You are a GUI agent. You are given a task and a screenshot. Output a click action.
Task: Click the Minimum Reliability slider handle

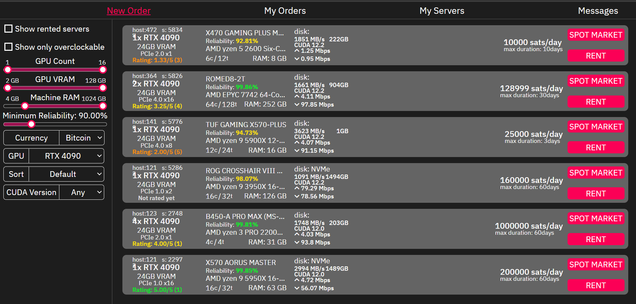[x=31, y=124]
